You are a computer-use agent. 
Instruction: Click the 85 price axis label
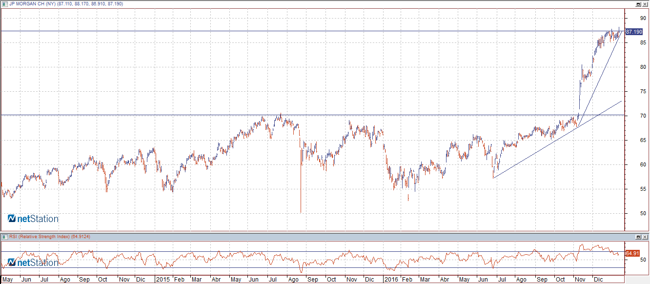tap(643, 42)
